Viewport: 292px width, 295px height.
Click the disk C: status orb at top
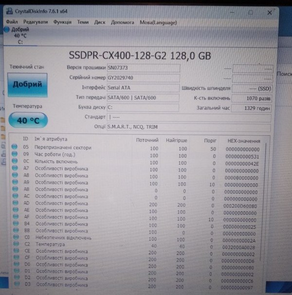6,30
